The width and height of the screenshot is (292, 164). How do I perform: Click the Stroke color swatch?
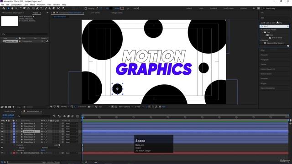click(122, 9)
